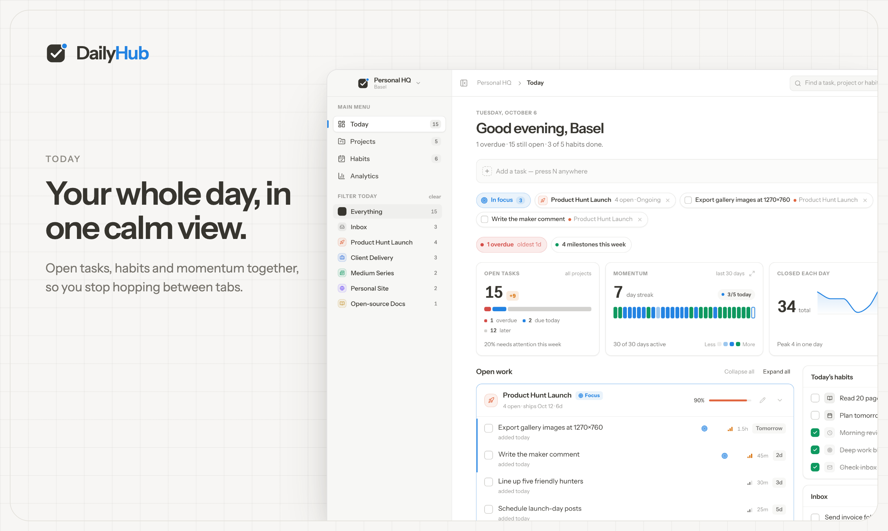This screenshot has width=888, height=531.
Task: Remove Write the maker comment focus chip
Action: pos(639,220)
